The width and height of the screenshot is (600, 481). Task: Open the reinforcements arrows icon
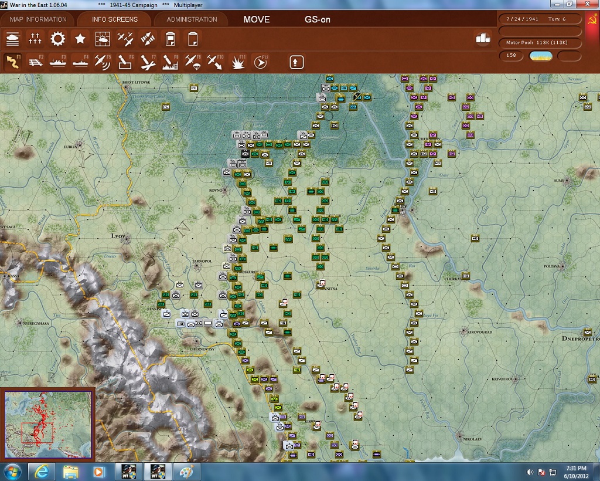[x=148, y=39]
